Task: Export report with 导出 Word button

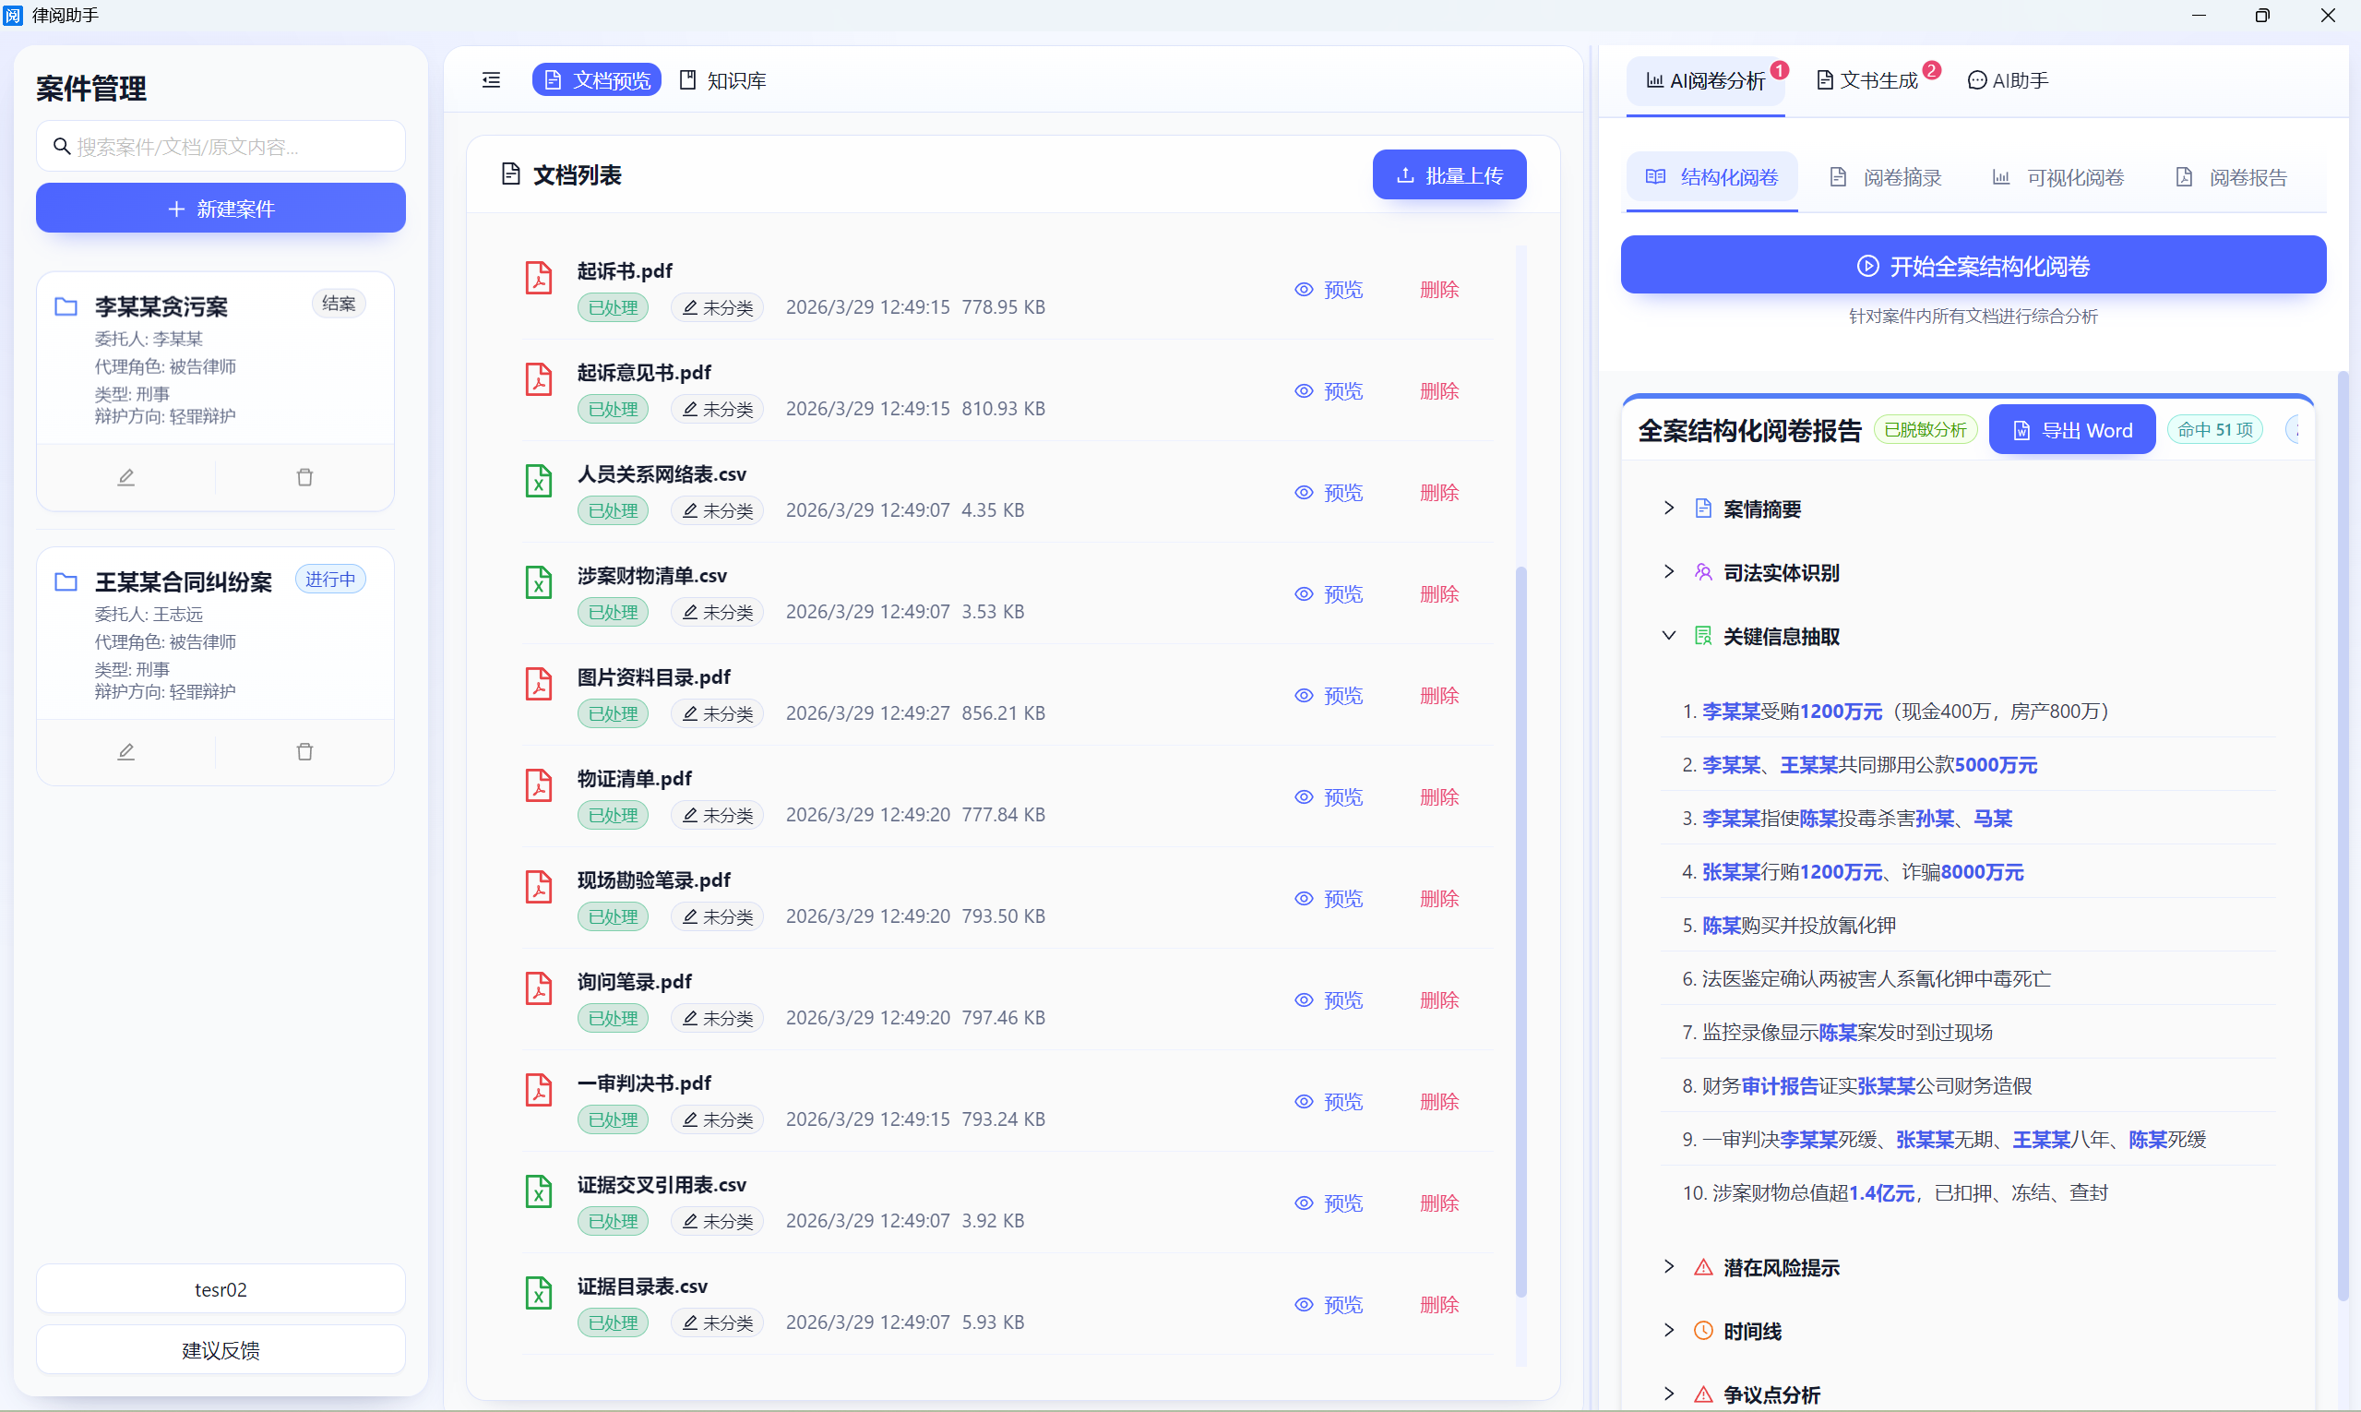Action: (2072, 430)
